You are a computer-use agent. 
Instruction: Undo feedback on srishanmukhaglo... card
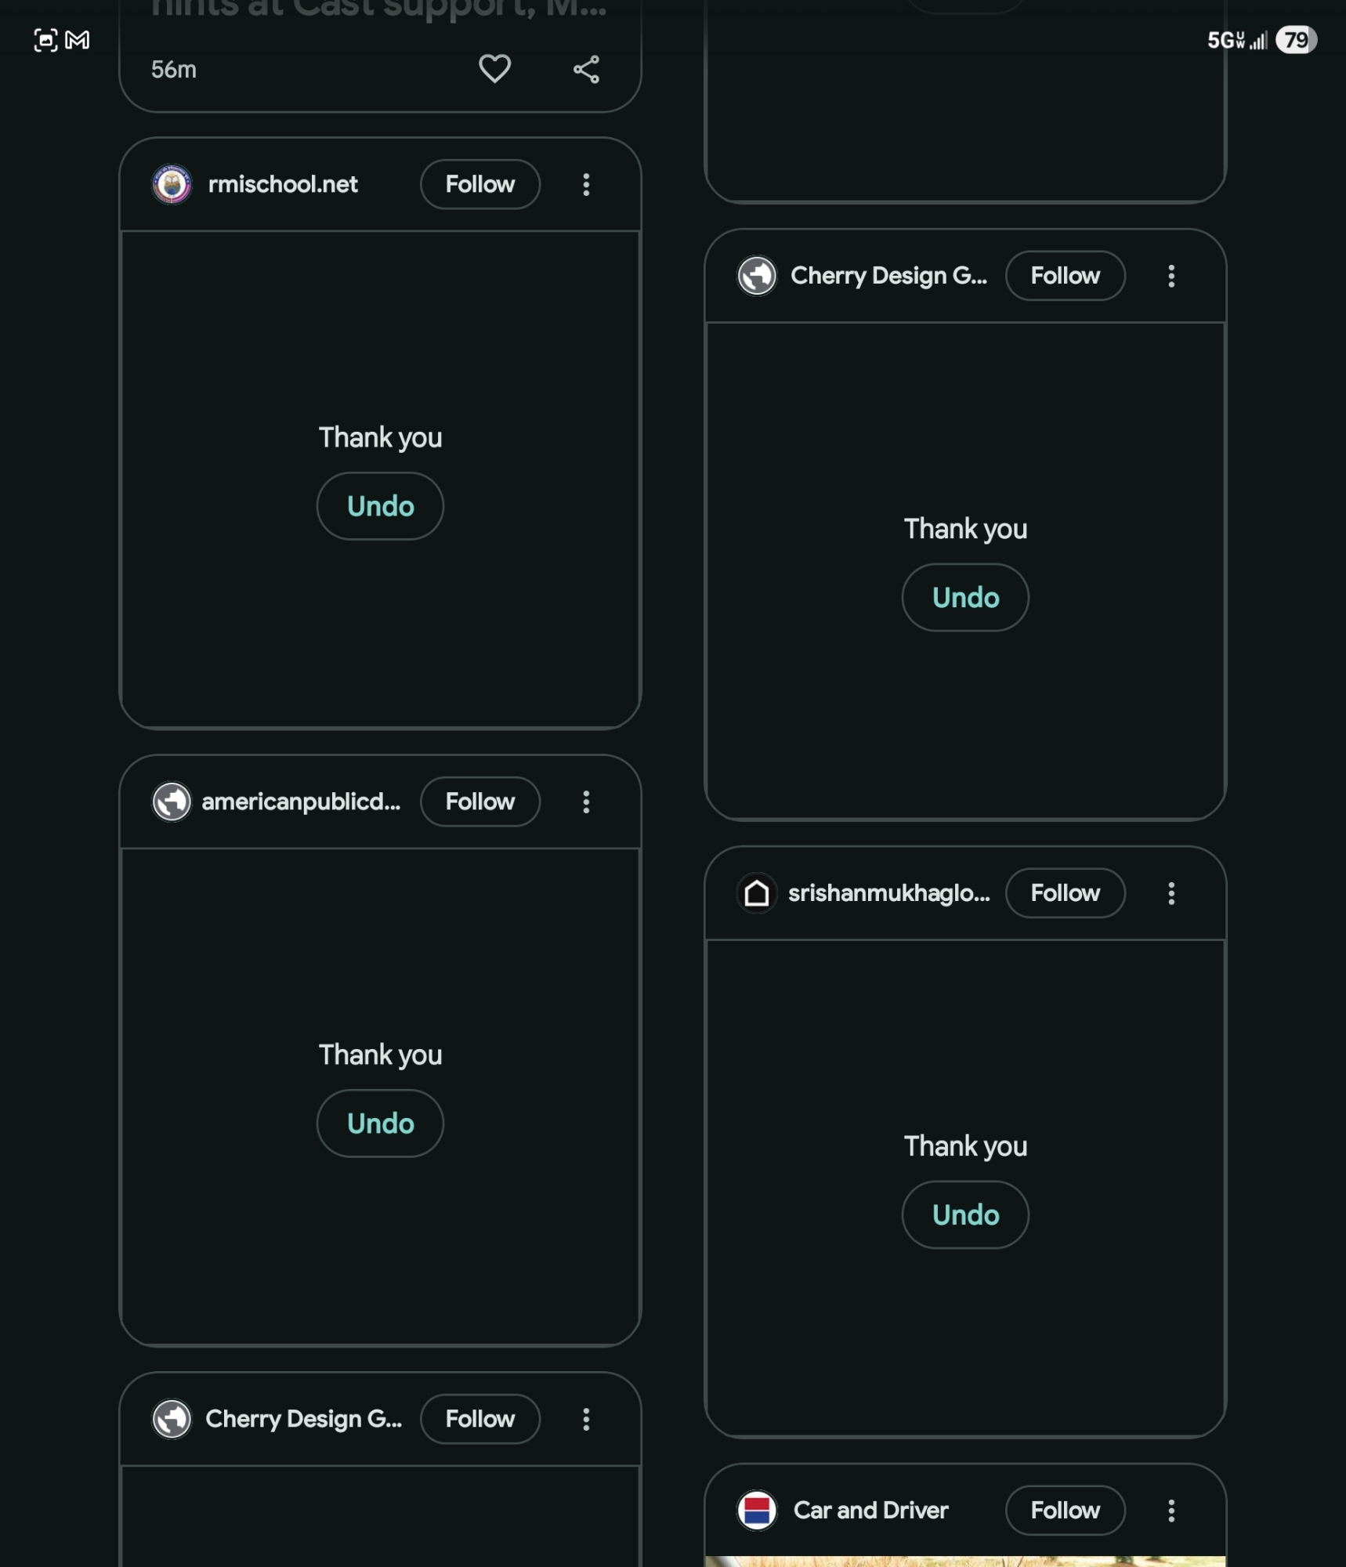click(965, 1214)
